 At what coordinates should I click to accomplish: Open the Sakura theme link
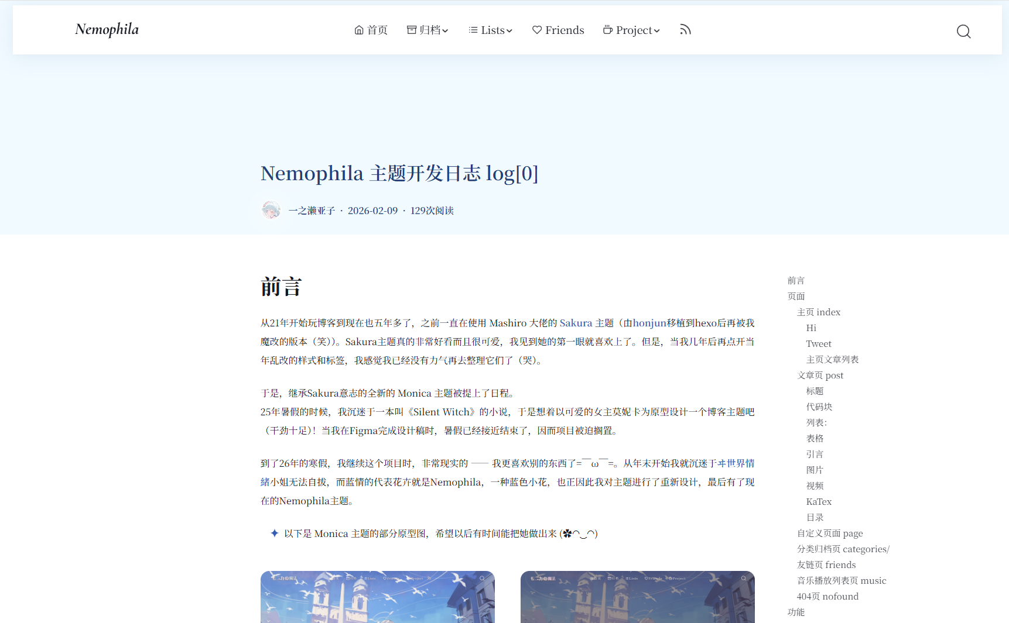pos(576,322)
